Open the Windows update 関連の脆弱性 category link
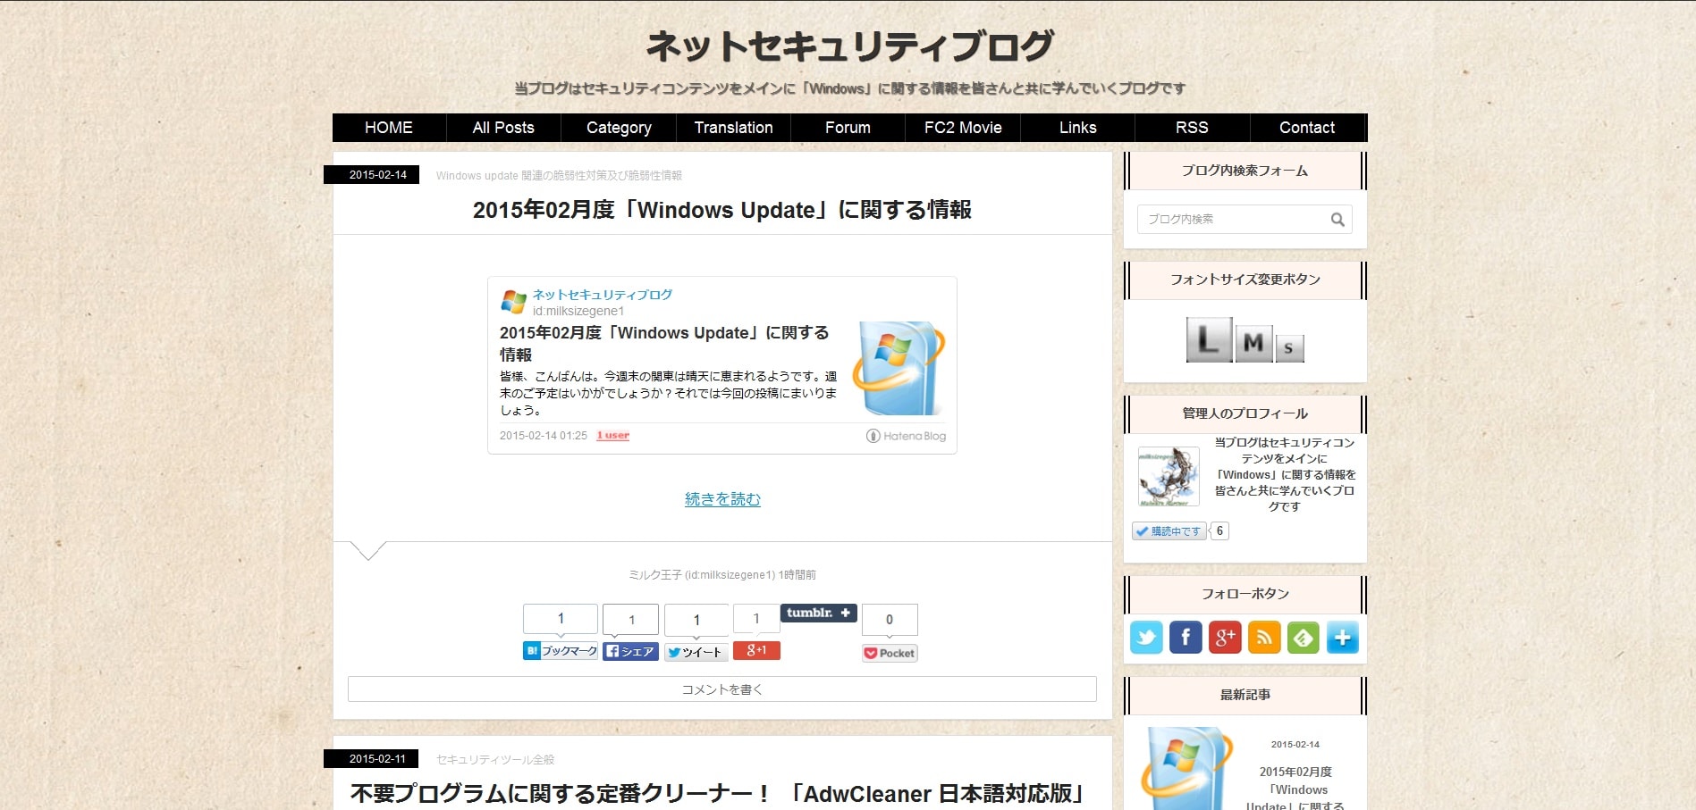This screenshot has width=1696, height=810. 559,176
